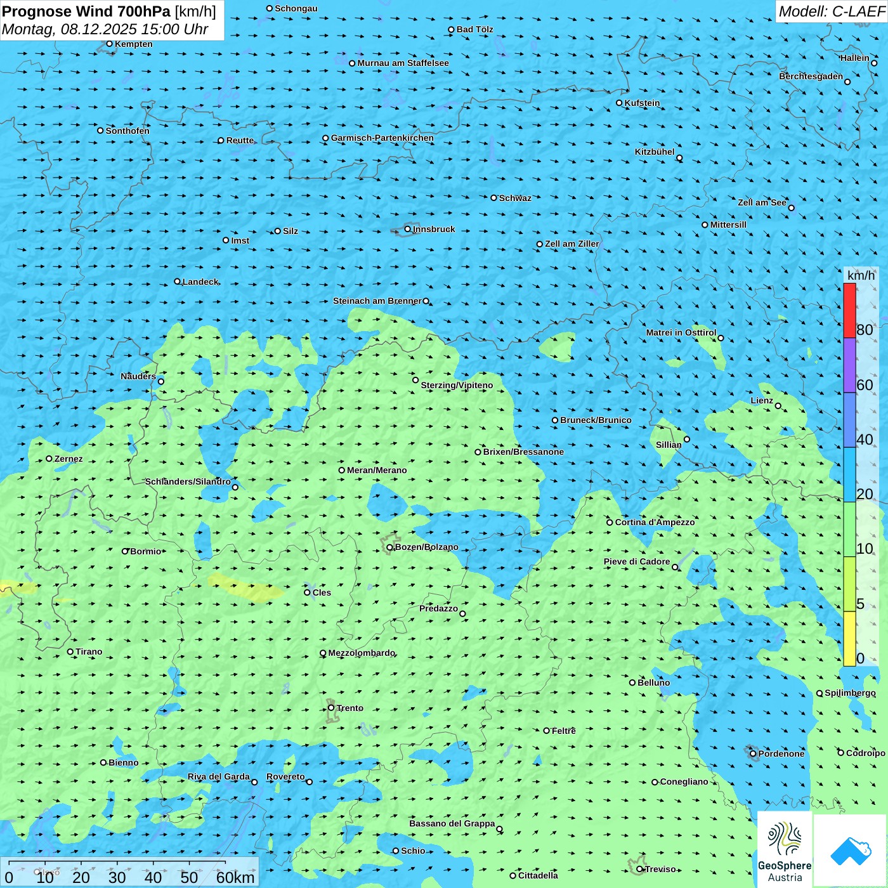888x888 pixels.
Task: Click the 'Cittadella' label
Action: 538,875
